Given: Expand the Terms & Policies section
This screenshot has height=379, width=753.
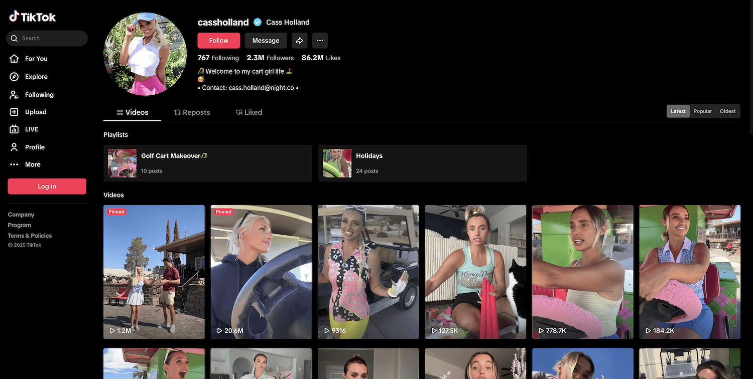Looking at the screenshot, I should point(30,236).
